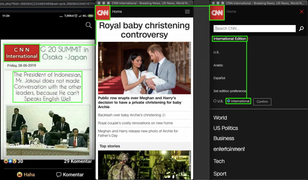
Task: Open the World section
Action: [x=220, y=118]
